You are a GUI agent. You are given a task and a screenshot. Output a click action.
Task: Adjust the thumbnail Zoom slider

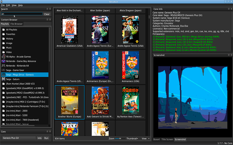click(120, 139)
